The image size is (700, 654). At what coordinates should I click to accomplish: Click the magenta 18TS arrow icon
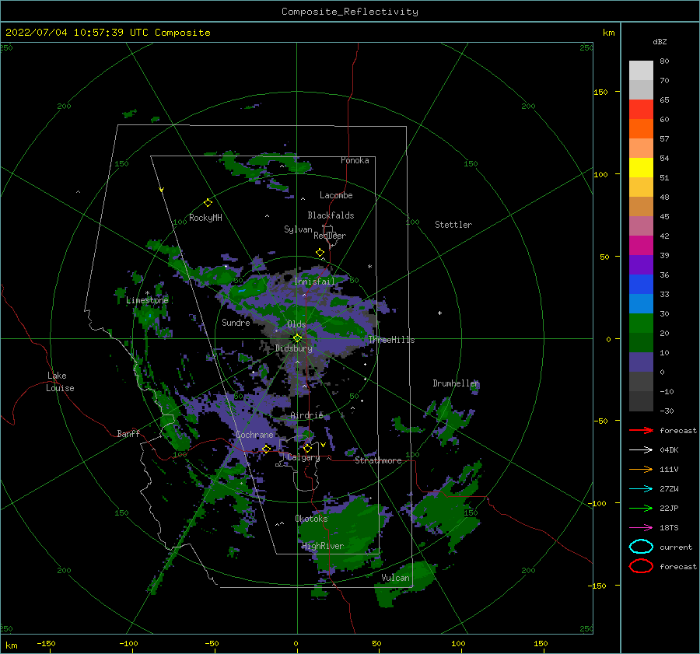point(641,528)
